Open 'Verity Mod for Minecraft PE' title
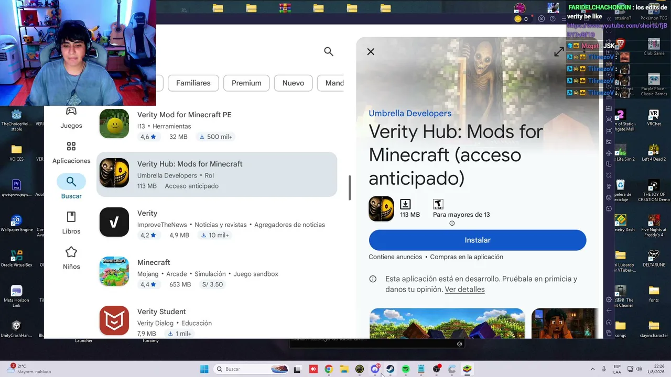Screen dimensions: 671x377 coord(184,115)
